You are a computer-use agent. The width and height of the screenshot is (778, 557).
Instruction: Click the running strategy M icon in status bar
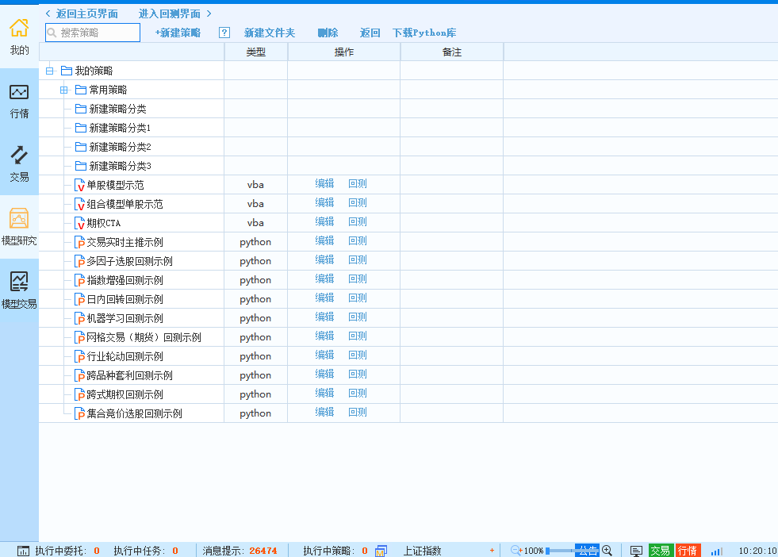(x=381, y=551)
